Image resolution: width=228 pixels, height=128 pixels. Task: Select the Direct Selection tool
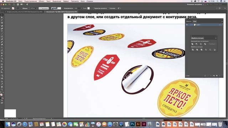pos(2,17)
